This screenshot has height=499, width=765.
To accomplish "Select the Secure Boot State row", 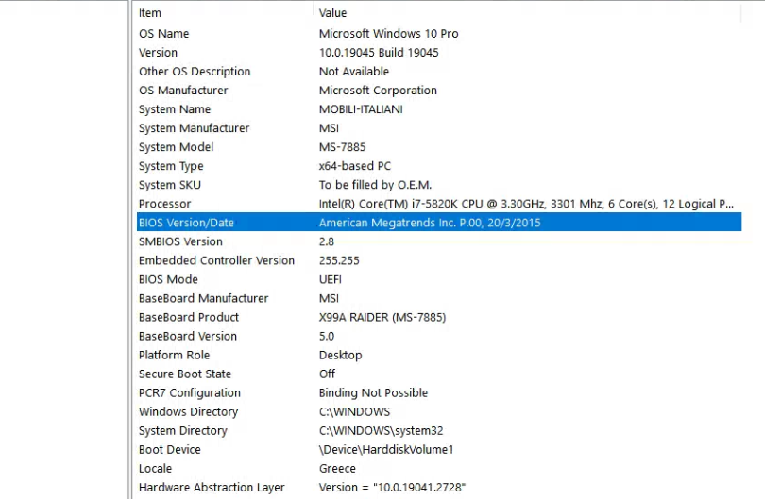I will [x=439, y=374].
